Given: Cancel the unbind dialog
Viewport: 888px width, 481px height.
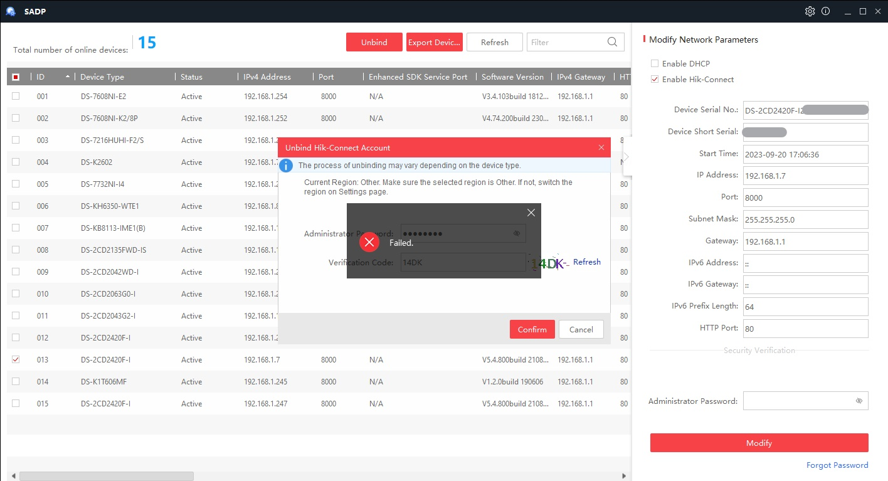Looking at the screenshot, I should tap(581, 329).
